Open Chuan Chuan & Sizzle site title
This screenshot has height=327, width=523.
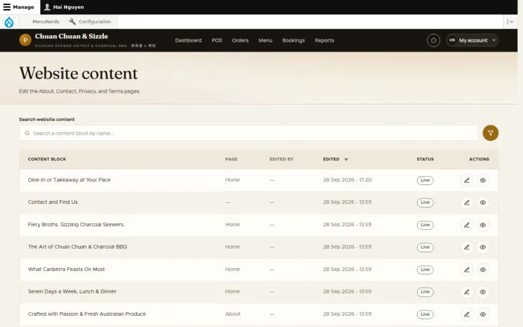72,36
